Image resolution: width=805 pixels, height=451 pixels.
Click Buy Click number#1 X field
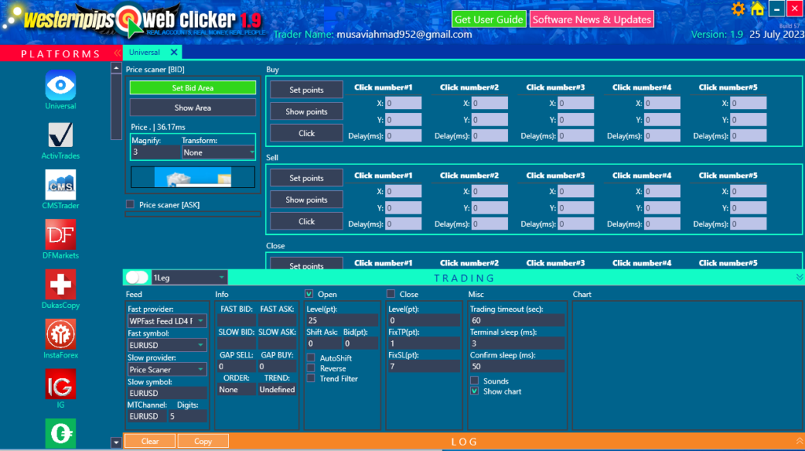(403, 103)
